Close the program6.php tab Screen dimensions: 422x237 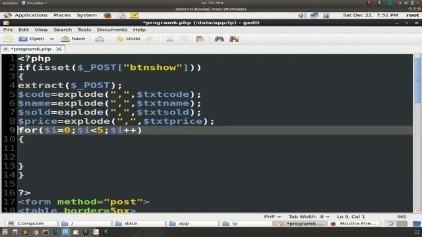[59, 49]
